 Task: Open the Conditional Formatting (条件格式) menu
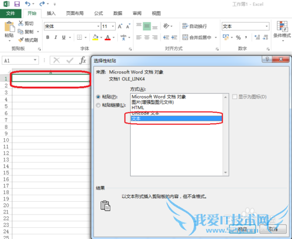coord(282,31)
